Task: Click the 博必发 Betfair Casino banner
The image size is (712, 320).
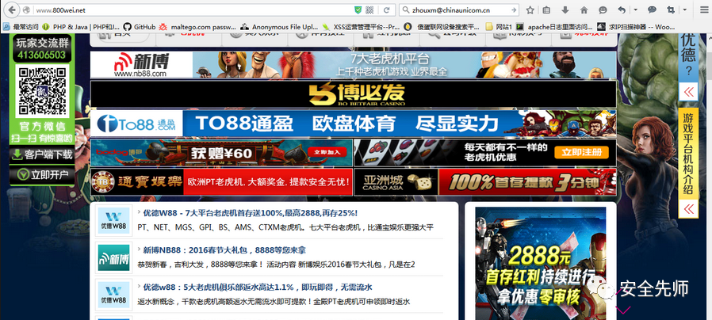Action: (354, 94)
